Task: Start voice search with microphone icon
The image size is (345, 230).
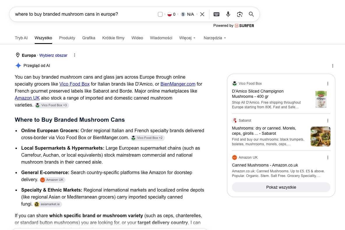Action: coord(228,14)
